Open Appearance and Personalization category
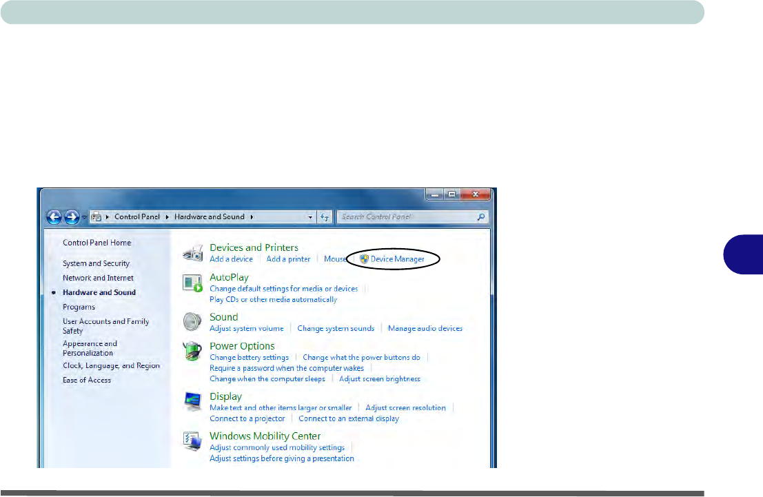Image resolution: width=763 pixels, height=497 pixels. [90, 348]
